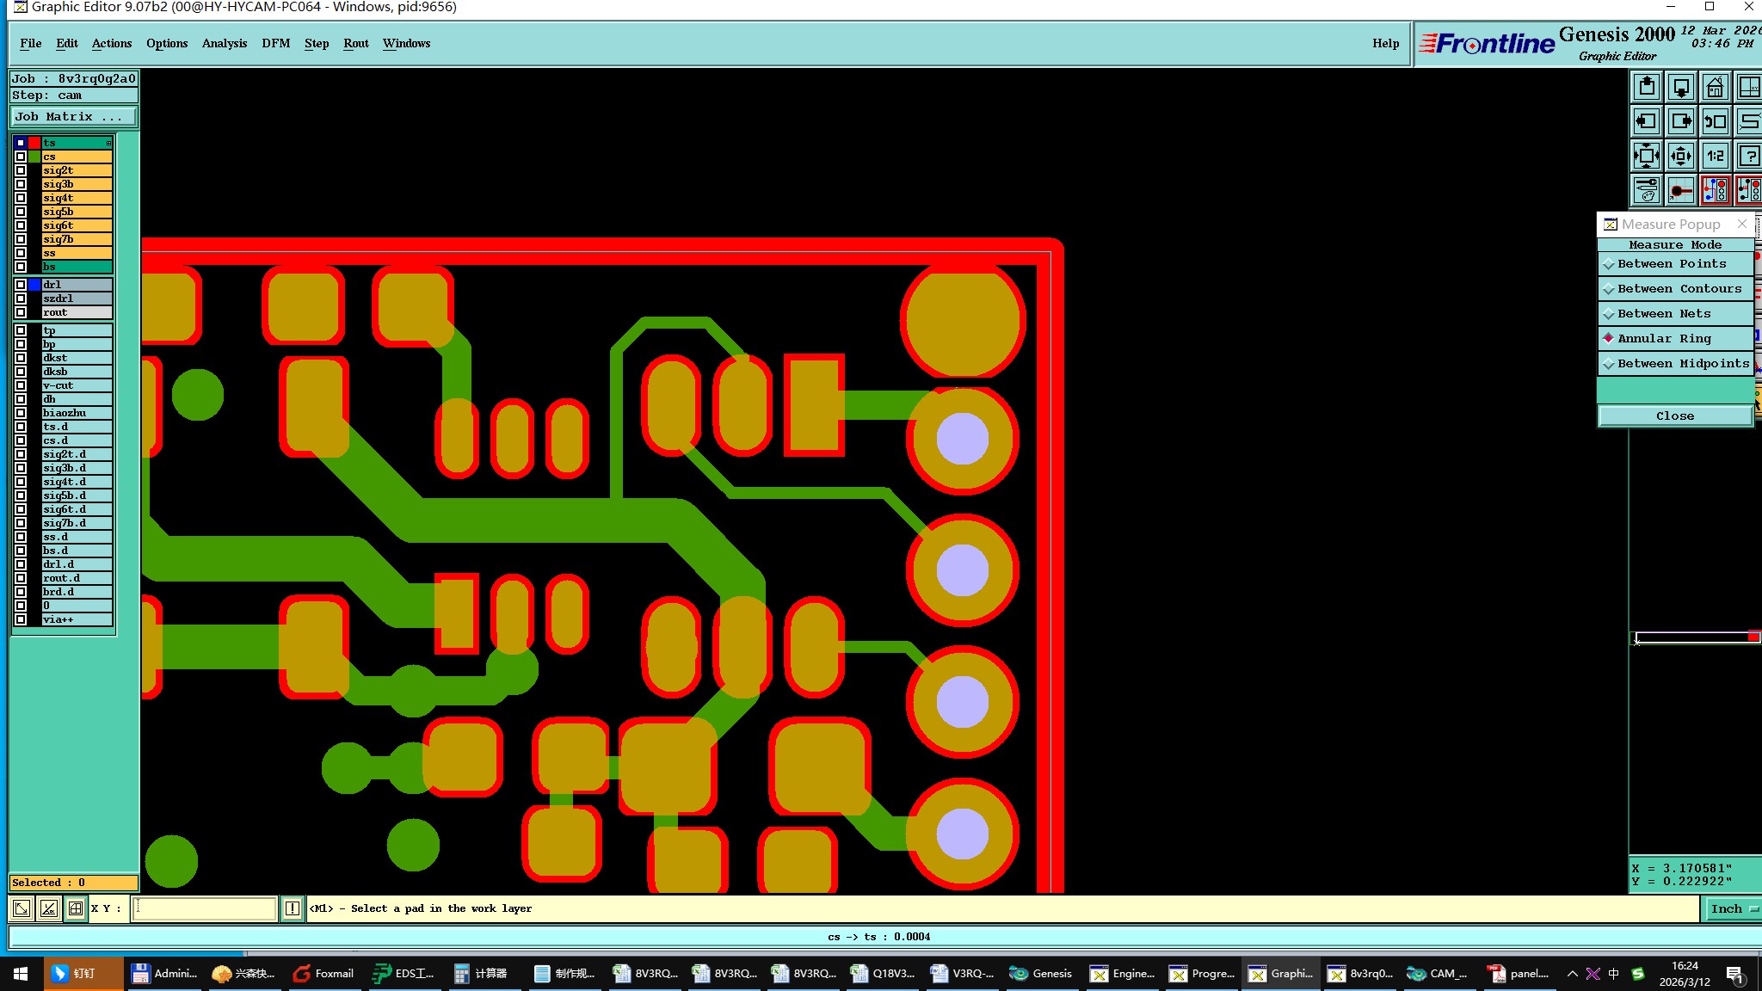Open the Analysis menu
1762x991 pixels.
tap(224, 43)
